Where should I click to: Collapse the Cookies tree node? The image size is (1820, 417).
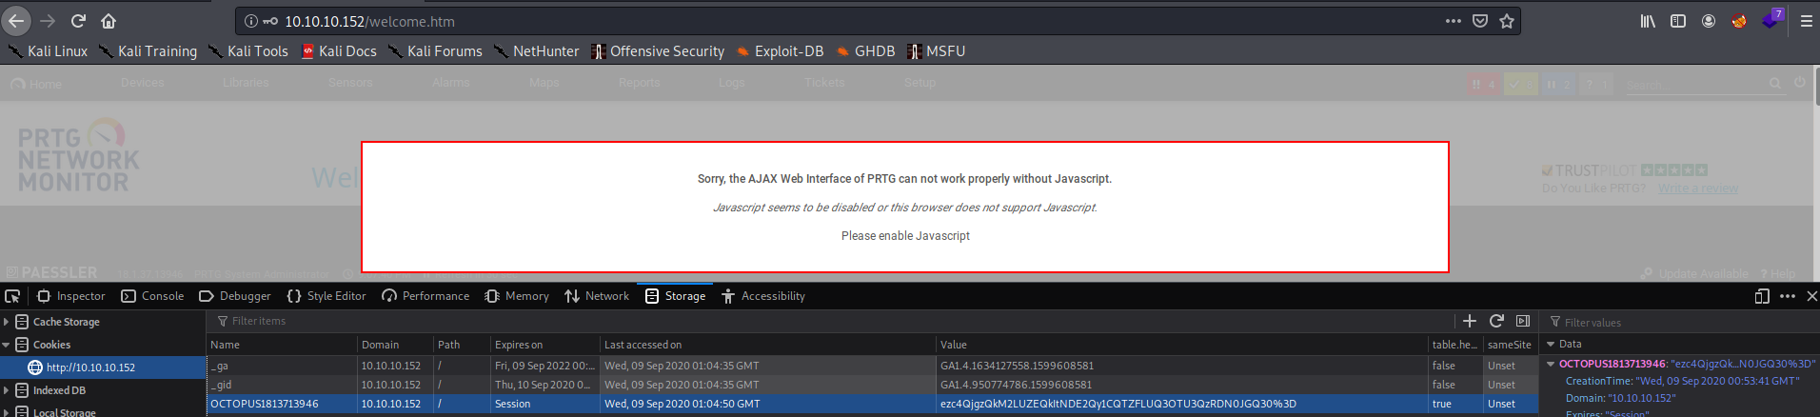[6, 345]
